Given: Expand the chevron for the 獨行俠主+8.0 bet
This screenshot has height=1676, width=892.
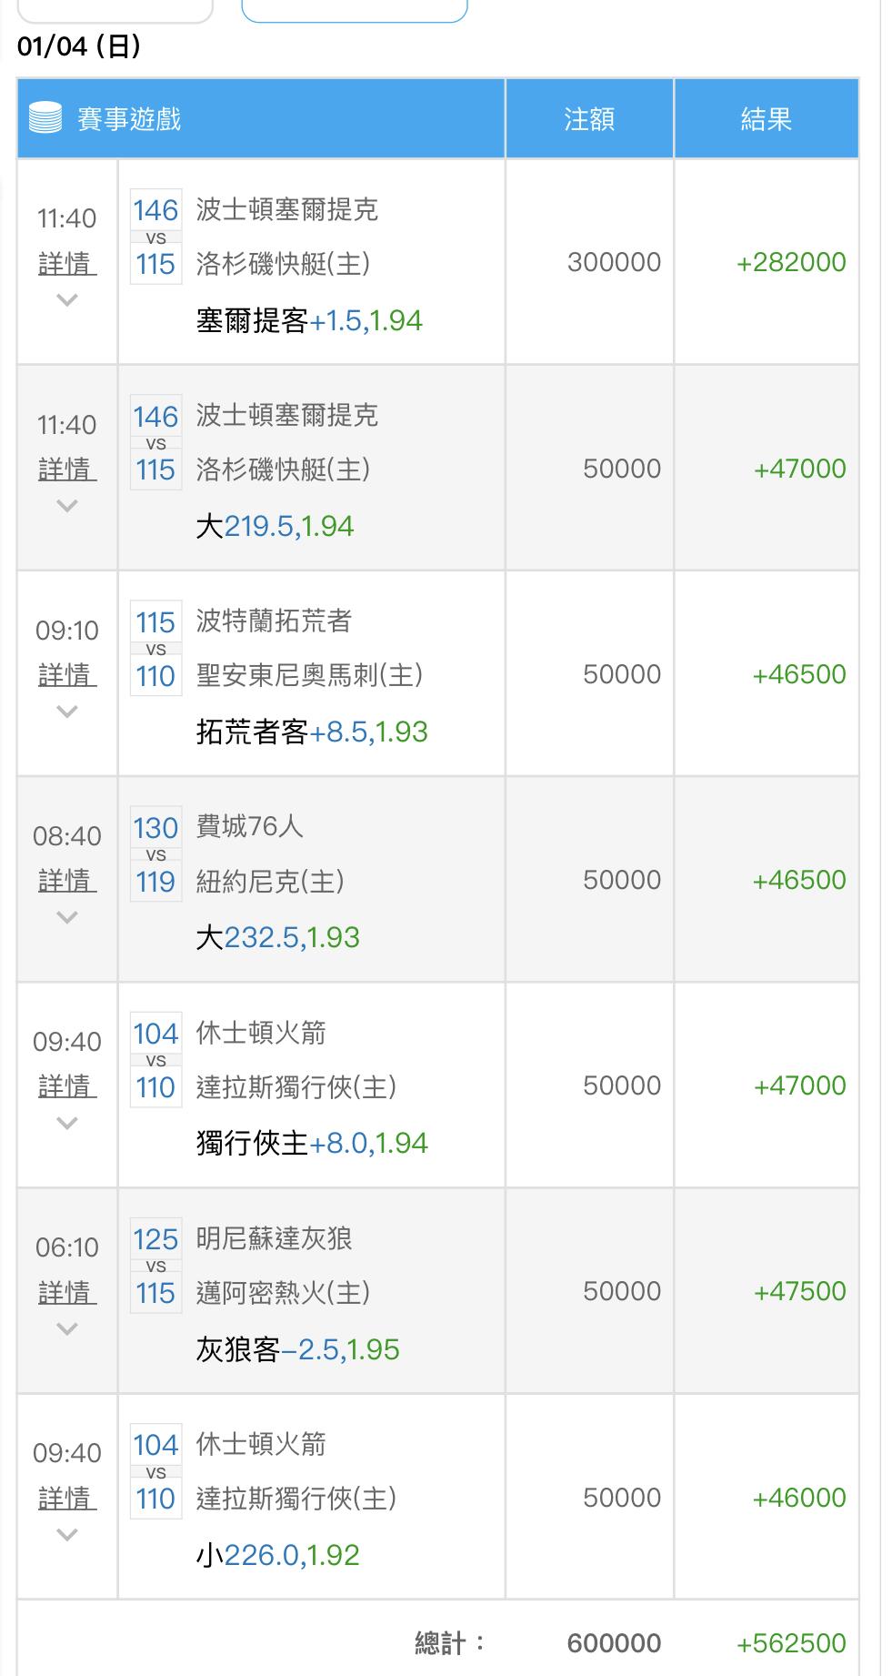Looking at the screenshot, I should 67,1122.
